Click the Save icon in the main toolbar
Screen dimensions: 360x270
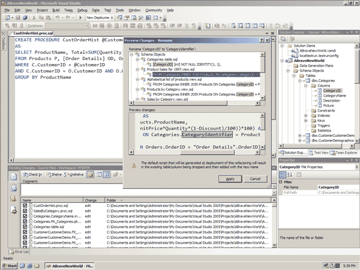tap(18, 17)
